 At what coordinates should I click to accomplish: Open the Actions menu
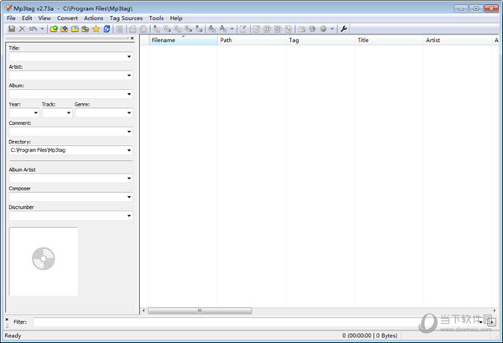coord(94,18)
